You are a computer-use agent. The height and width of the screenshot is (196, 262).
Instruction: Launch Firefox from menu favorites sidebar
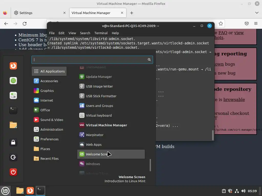coord(13,66)
